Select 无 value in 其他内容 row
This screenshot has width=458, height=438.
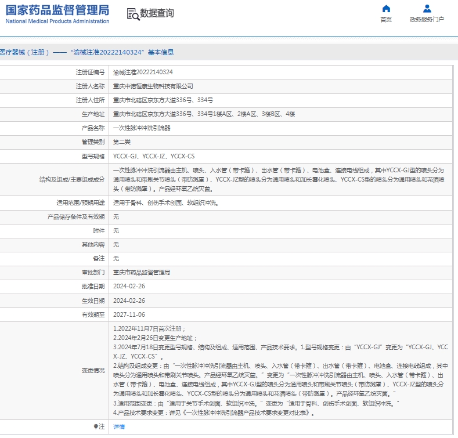(116, 245)
